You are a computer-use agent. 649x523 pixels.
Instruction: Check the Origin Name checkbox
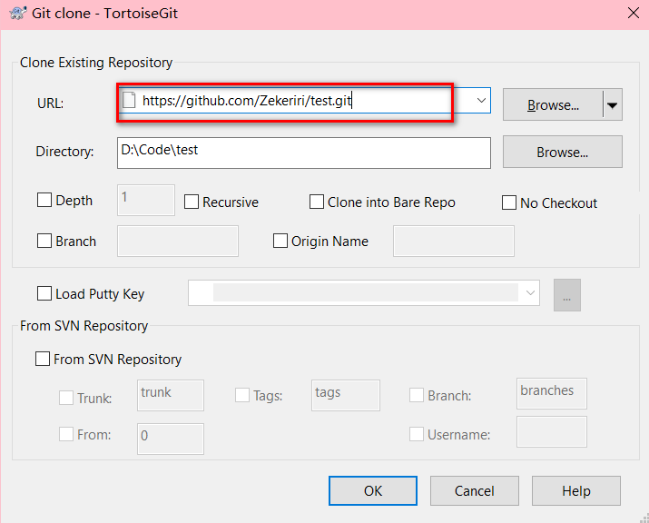(280, 241)
